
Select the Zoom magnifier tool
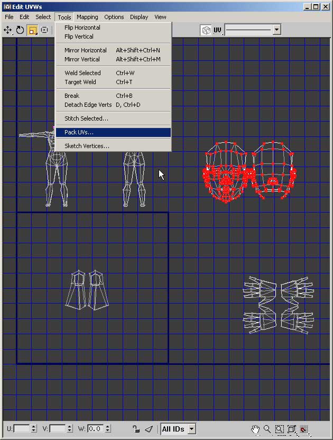[267, 429]
